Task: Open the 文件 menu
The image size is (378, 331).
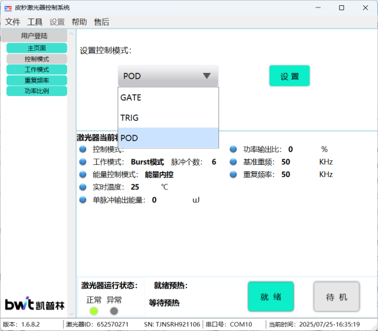Action: click(13, 22)
